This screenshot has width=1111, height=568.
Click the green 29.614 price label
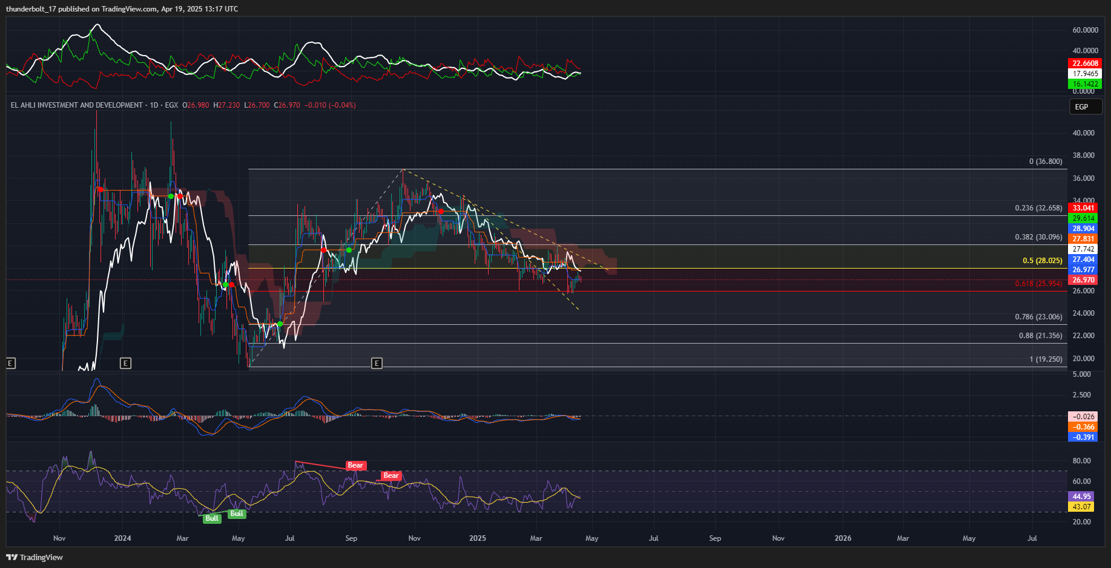1083,218
